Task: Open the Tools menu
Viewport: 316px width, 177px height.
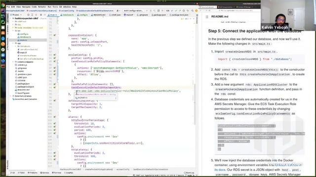Action: pos(55,7)
